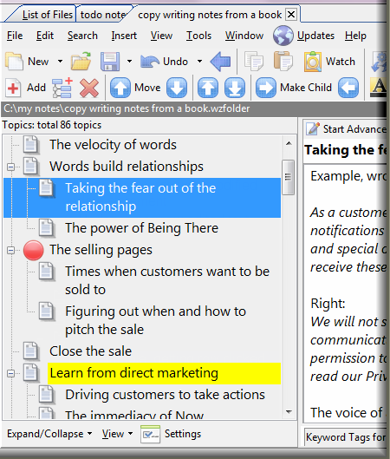
Task: Open the Search menu
Action: 82,36
